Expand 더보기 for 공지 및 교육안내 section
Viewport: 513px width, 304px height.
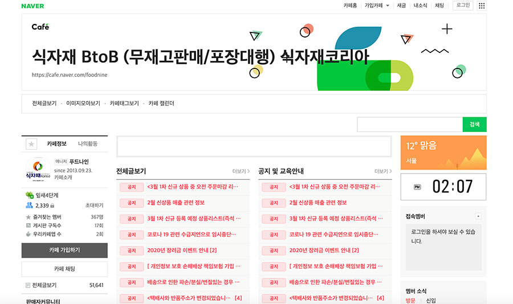[383, 171]
